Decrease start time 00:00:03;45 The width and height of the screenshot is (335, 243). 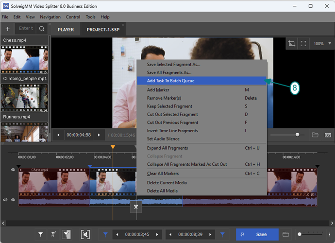tap(117, 234)
